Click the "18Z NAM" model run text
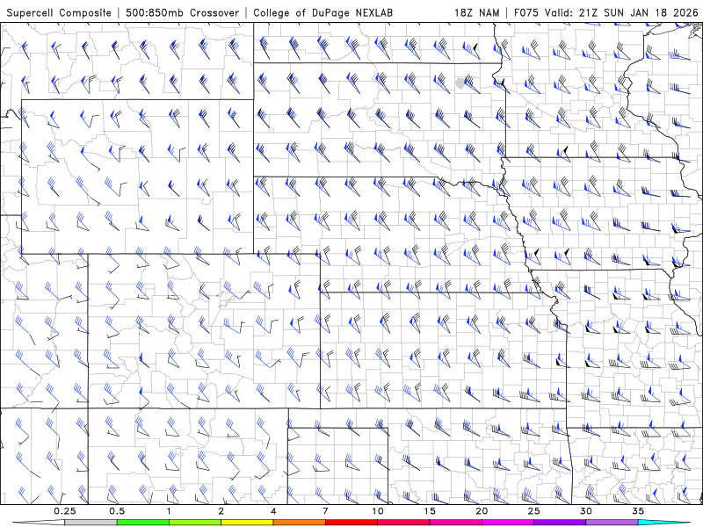 click(x=477, y=12)
